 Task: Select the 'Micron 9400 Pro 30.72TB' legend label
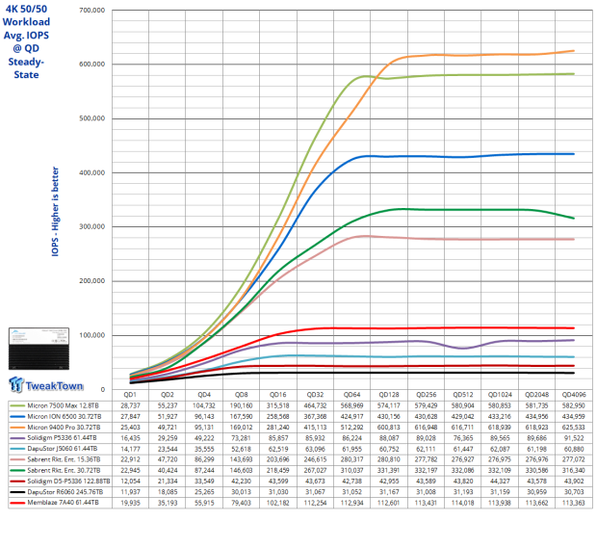[x=64, y=428]
